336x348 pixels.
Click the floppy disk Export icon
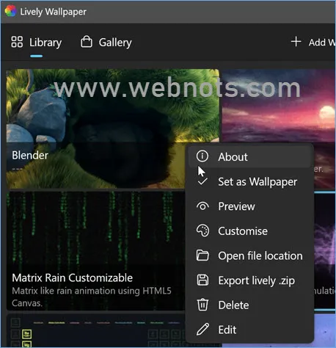(x=202, y=280)
